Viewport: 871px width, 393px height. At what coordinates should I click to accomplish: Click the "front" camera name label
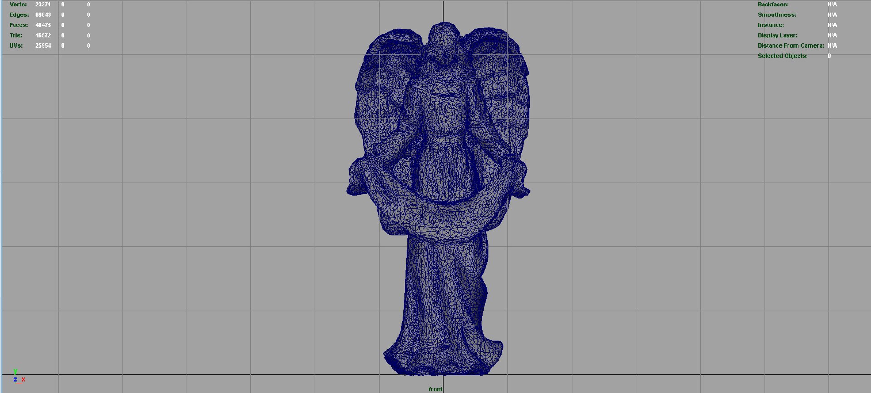point(435,389)
